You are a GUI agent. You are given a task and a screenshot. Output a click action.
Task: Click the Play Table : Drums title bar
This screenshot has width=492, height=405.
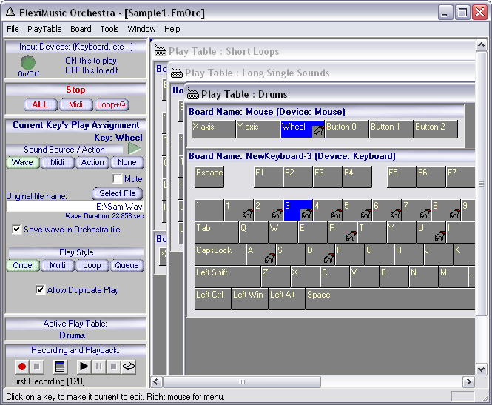pyautogui.click(x=329, y=94)
